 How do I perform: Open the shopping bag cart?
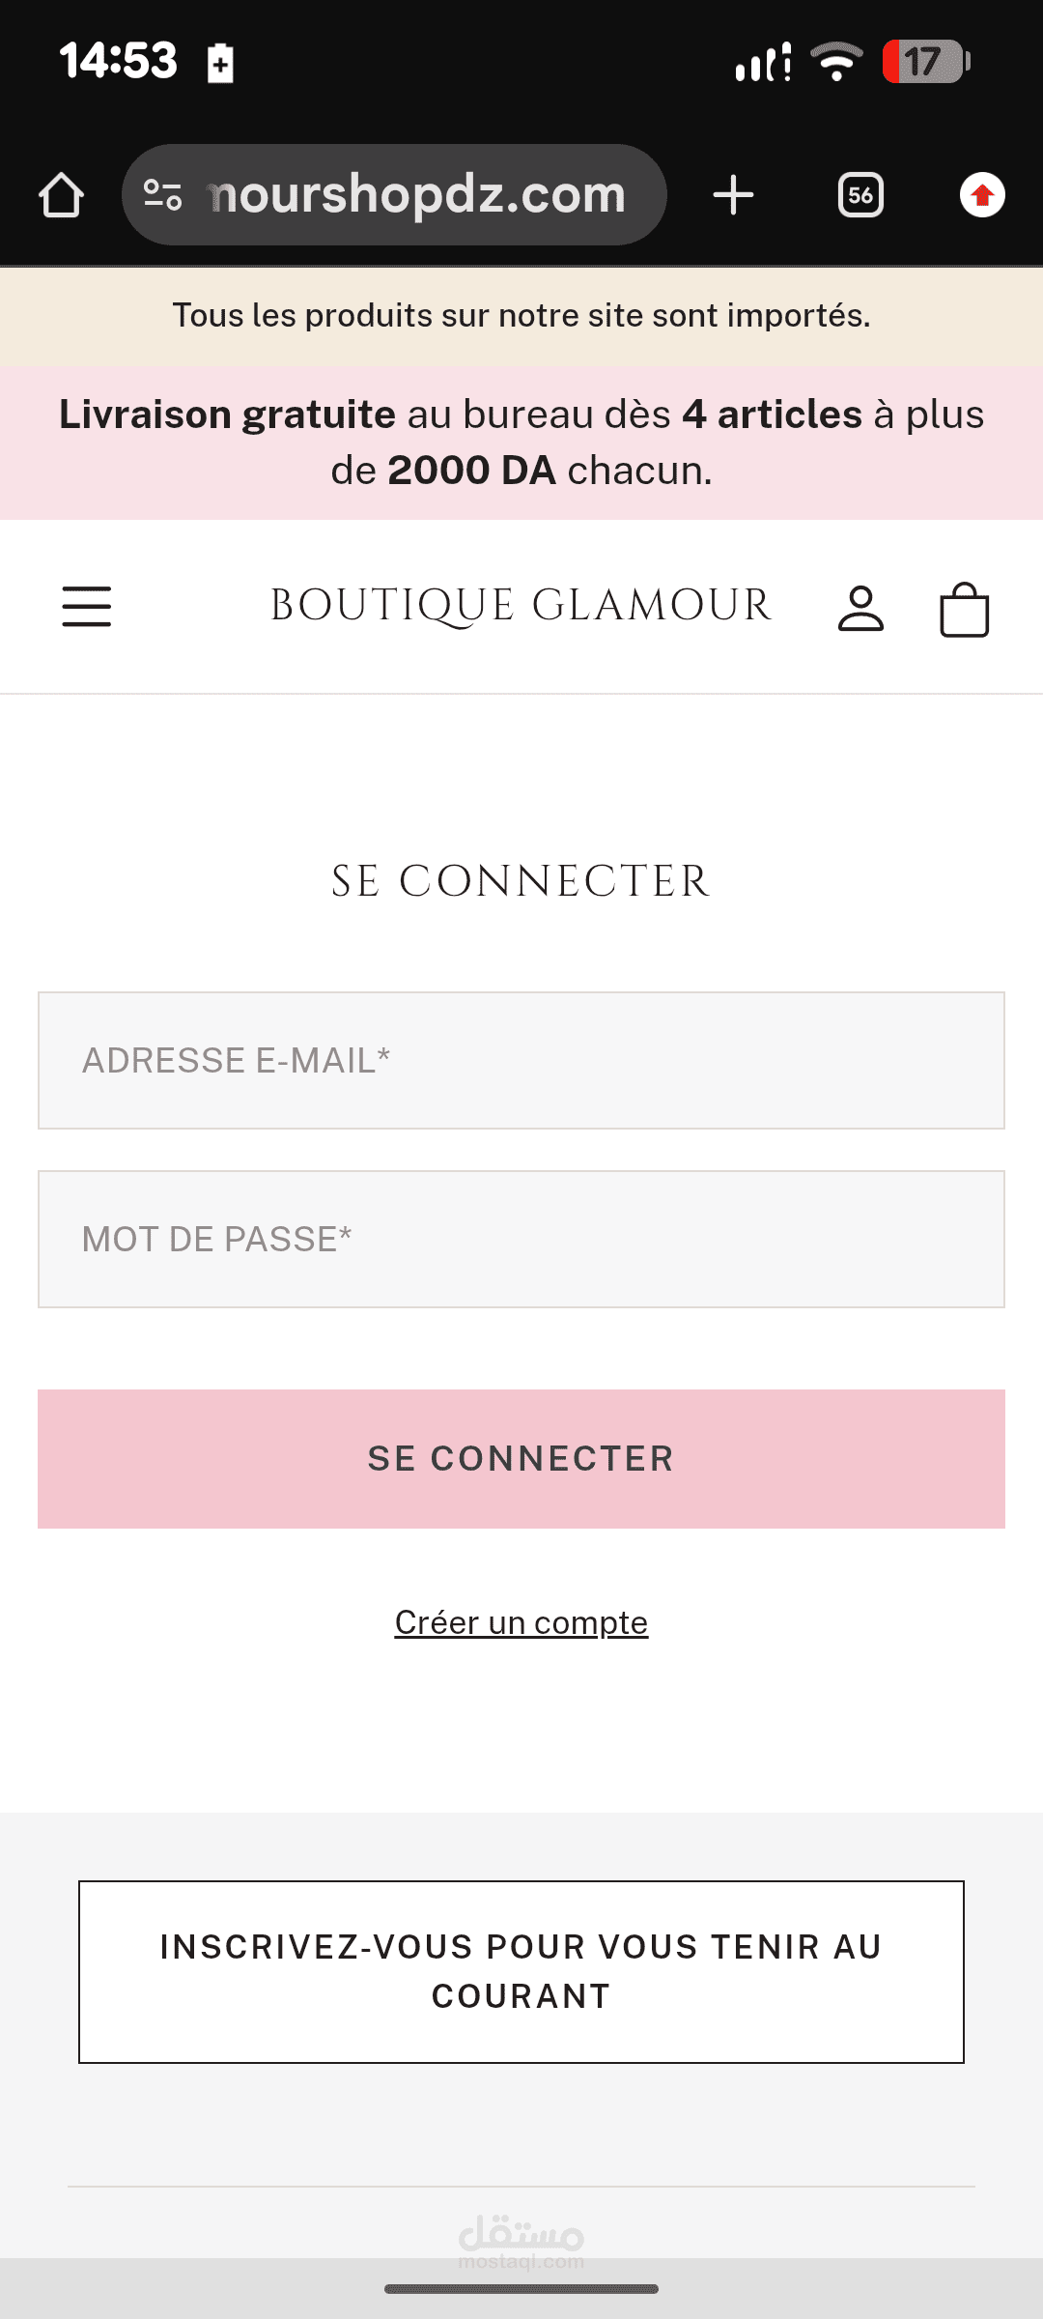tap(964, 610)
